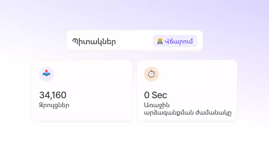269x151 pixels.
Task: Click the digit 0 before Sec
Action: coord(147,95)
